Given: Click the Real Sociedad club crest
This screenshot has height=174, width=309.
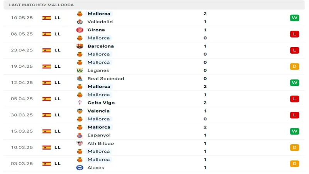Looking at the screenshot, I should tap(80, 78).
